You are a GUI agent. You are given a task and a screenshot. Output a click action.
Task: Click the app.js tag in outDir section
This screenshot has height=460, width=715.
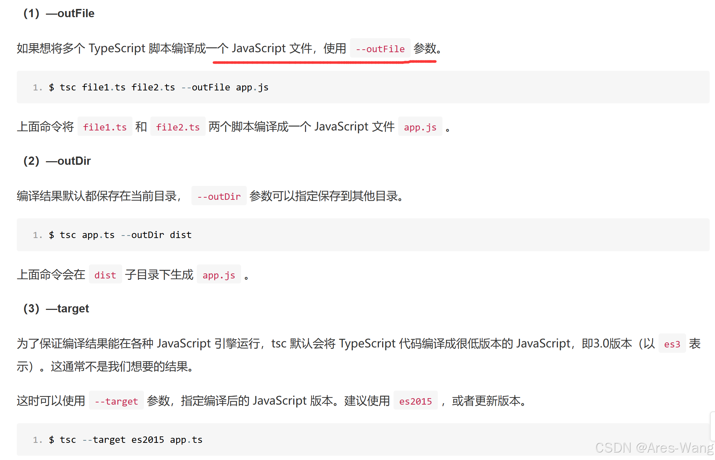point(219,274)
